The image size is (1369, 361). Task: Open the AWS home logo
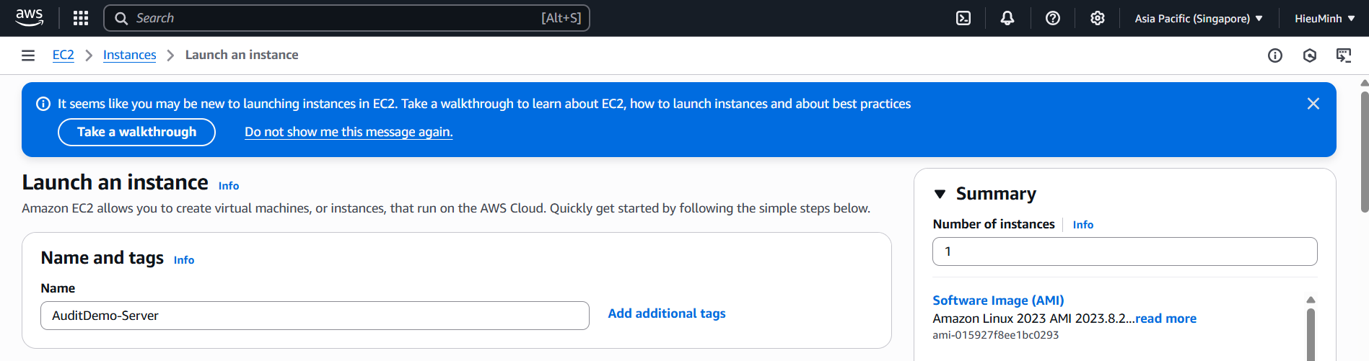click(30, 18)
